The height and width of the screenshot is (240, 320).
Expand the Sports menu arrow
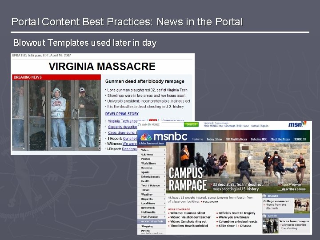[x=164, y=172]
